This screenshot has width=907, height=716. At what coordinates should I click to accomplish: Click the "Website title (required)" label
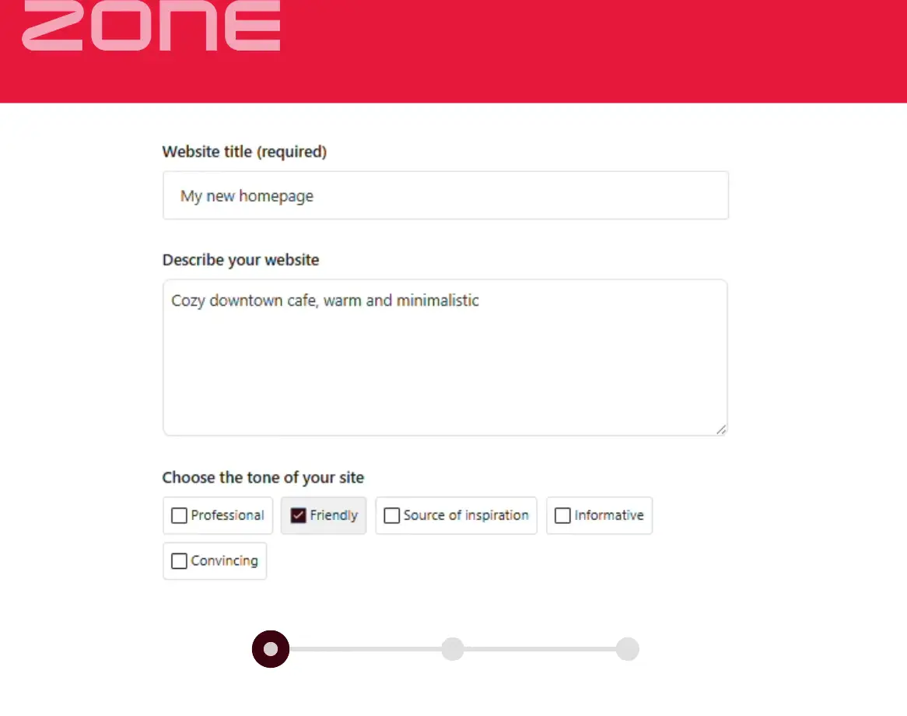(x=244, y=152)
